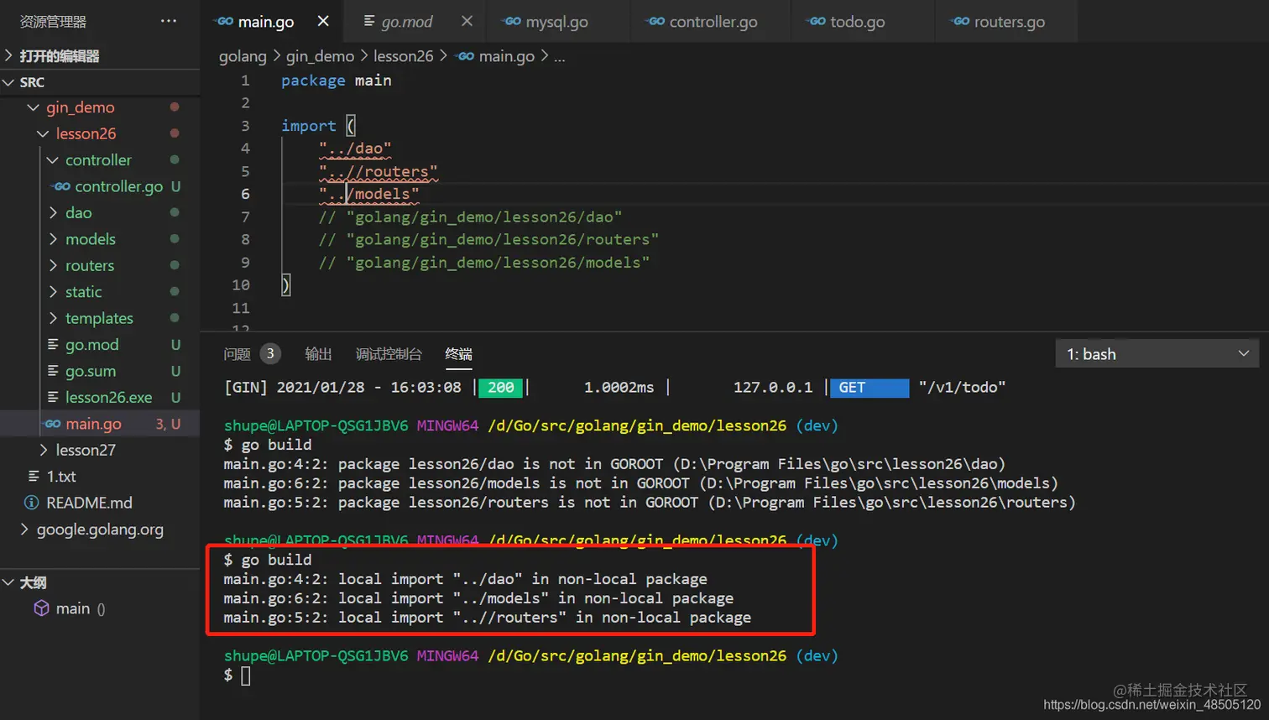This screenshot has height=720, width=1269.
Task: Open the explorer more actions ellipsis menu
Action: click(x=169, y=21)
